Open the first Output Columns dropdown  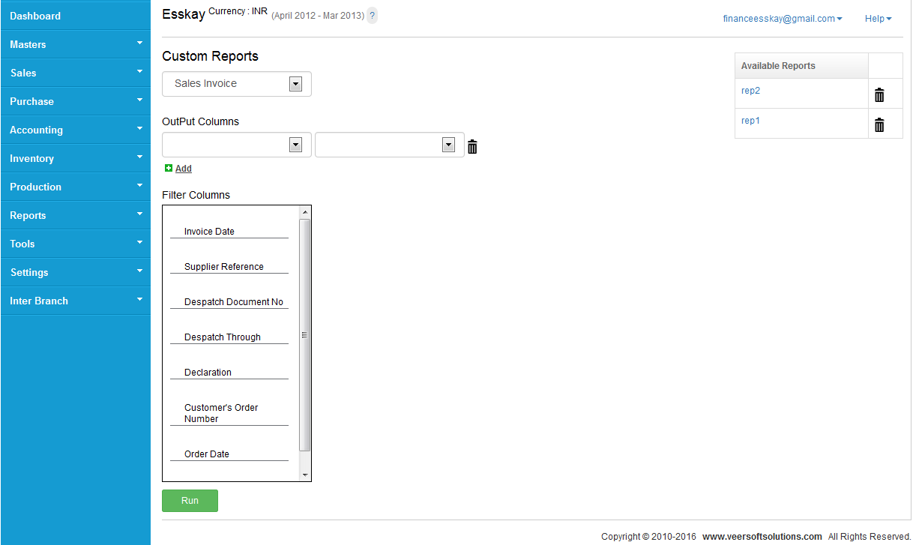[x=295, y=145]
